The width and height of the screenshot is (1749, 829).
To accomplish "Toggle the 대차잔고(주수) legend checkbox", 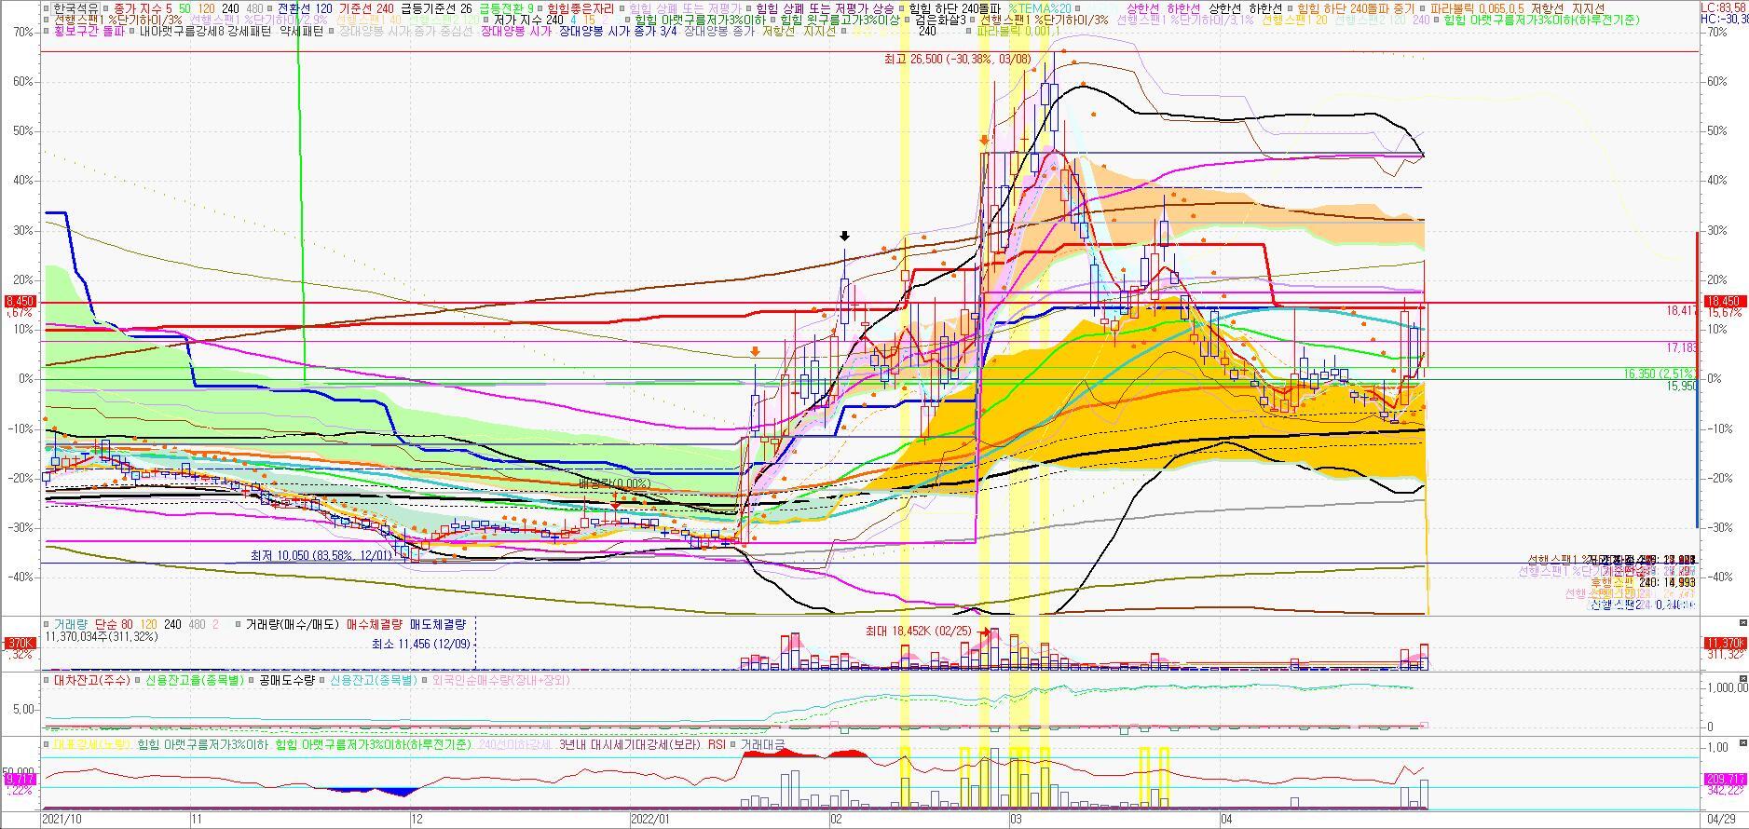I will coord(48,681).
